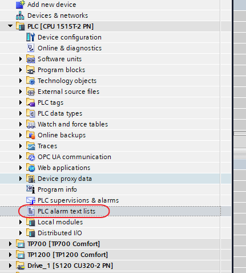Image resolution: width=246 pixels, height=273 pixels.
Task: Collapse the PLC CPU 1515T-2 PN node
Action: point(10,26)
